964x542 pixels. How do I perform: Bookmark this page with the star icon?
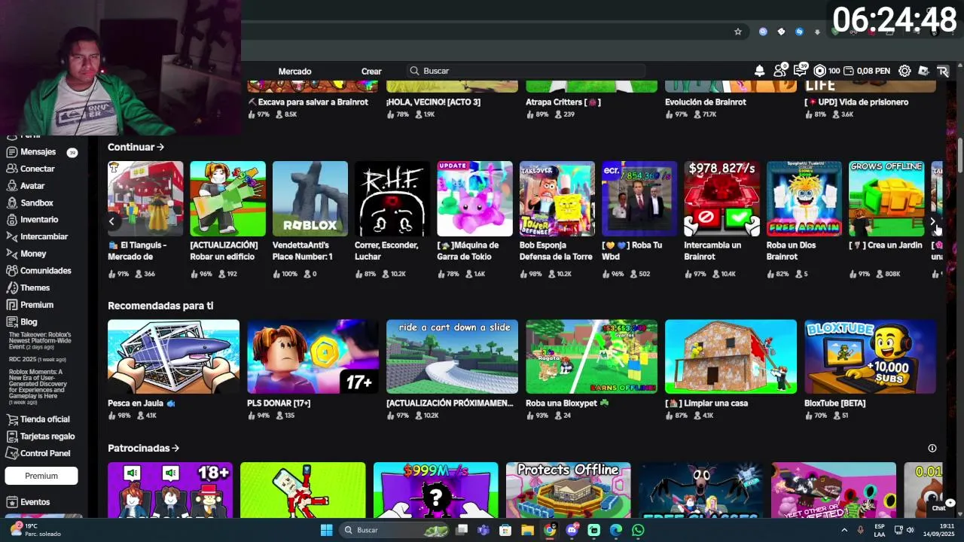point(738,32)
